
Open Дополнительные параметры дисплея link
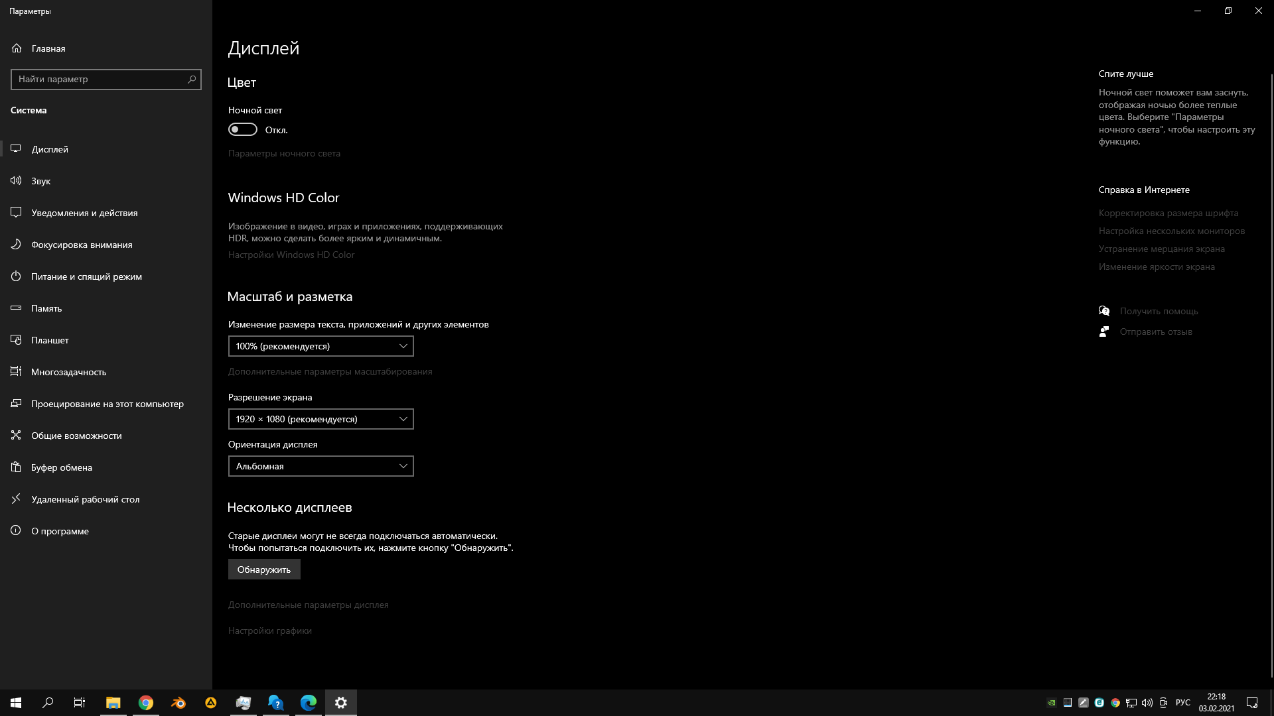pyautogui.click(x=309, y=605)
